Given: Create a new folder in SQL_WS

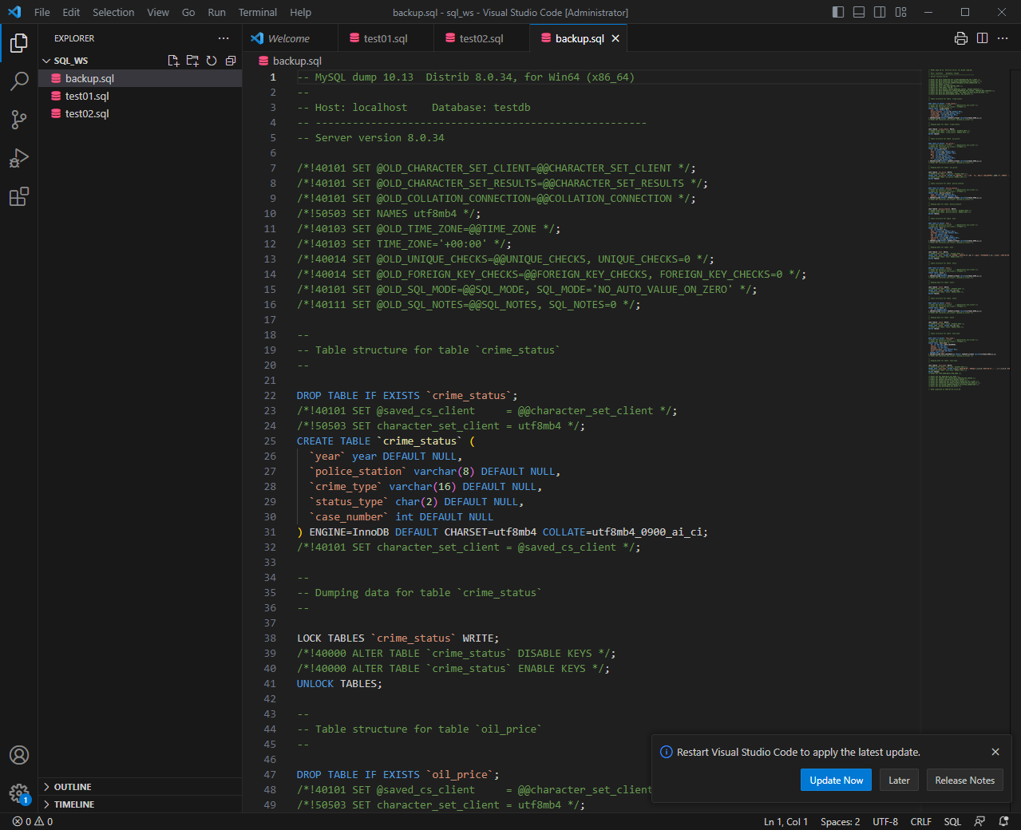Looking at the screenshot, I should coord(192,61).
